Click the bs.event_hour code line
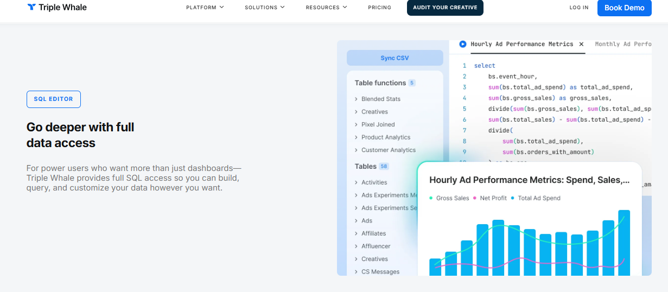Image resolution: width=668 pixels, height=292 pixels. click(x=513, y=77)
